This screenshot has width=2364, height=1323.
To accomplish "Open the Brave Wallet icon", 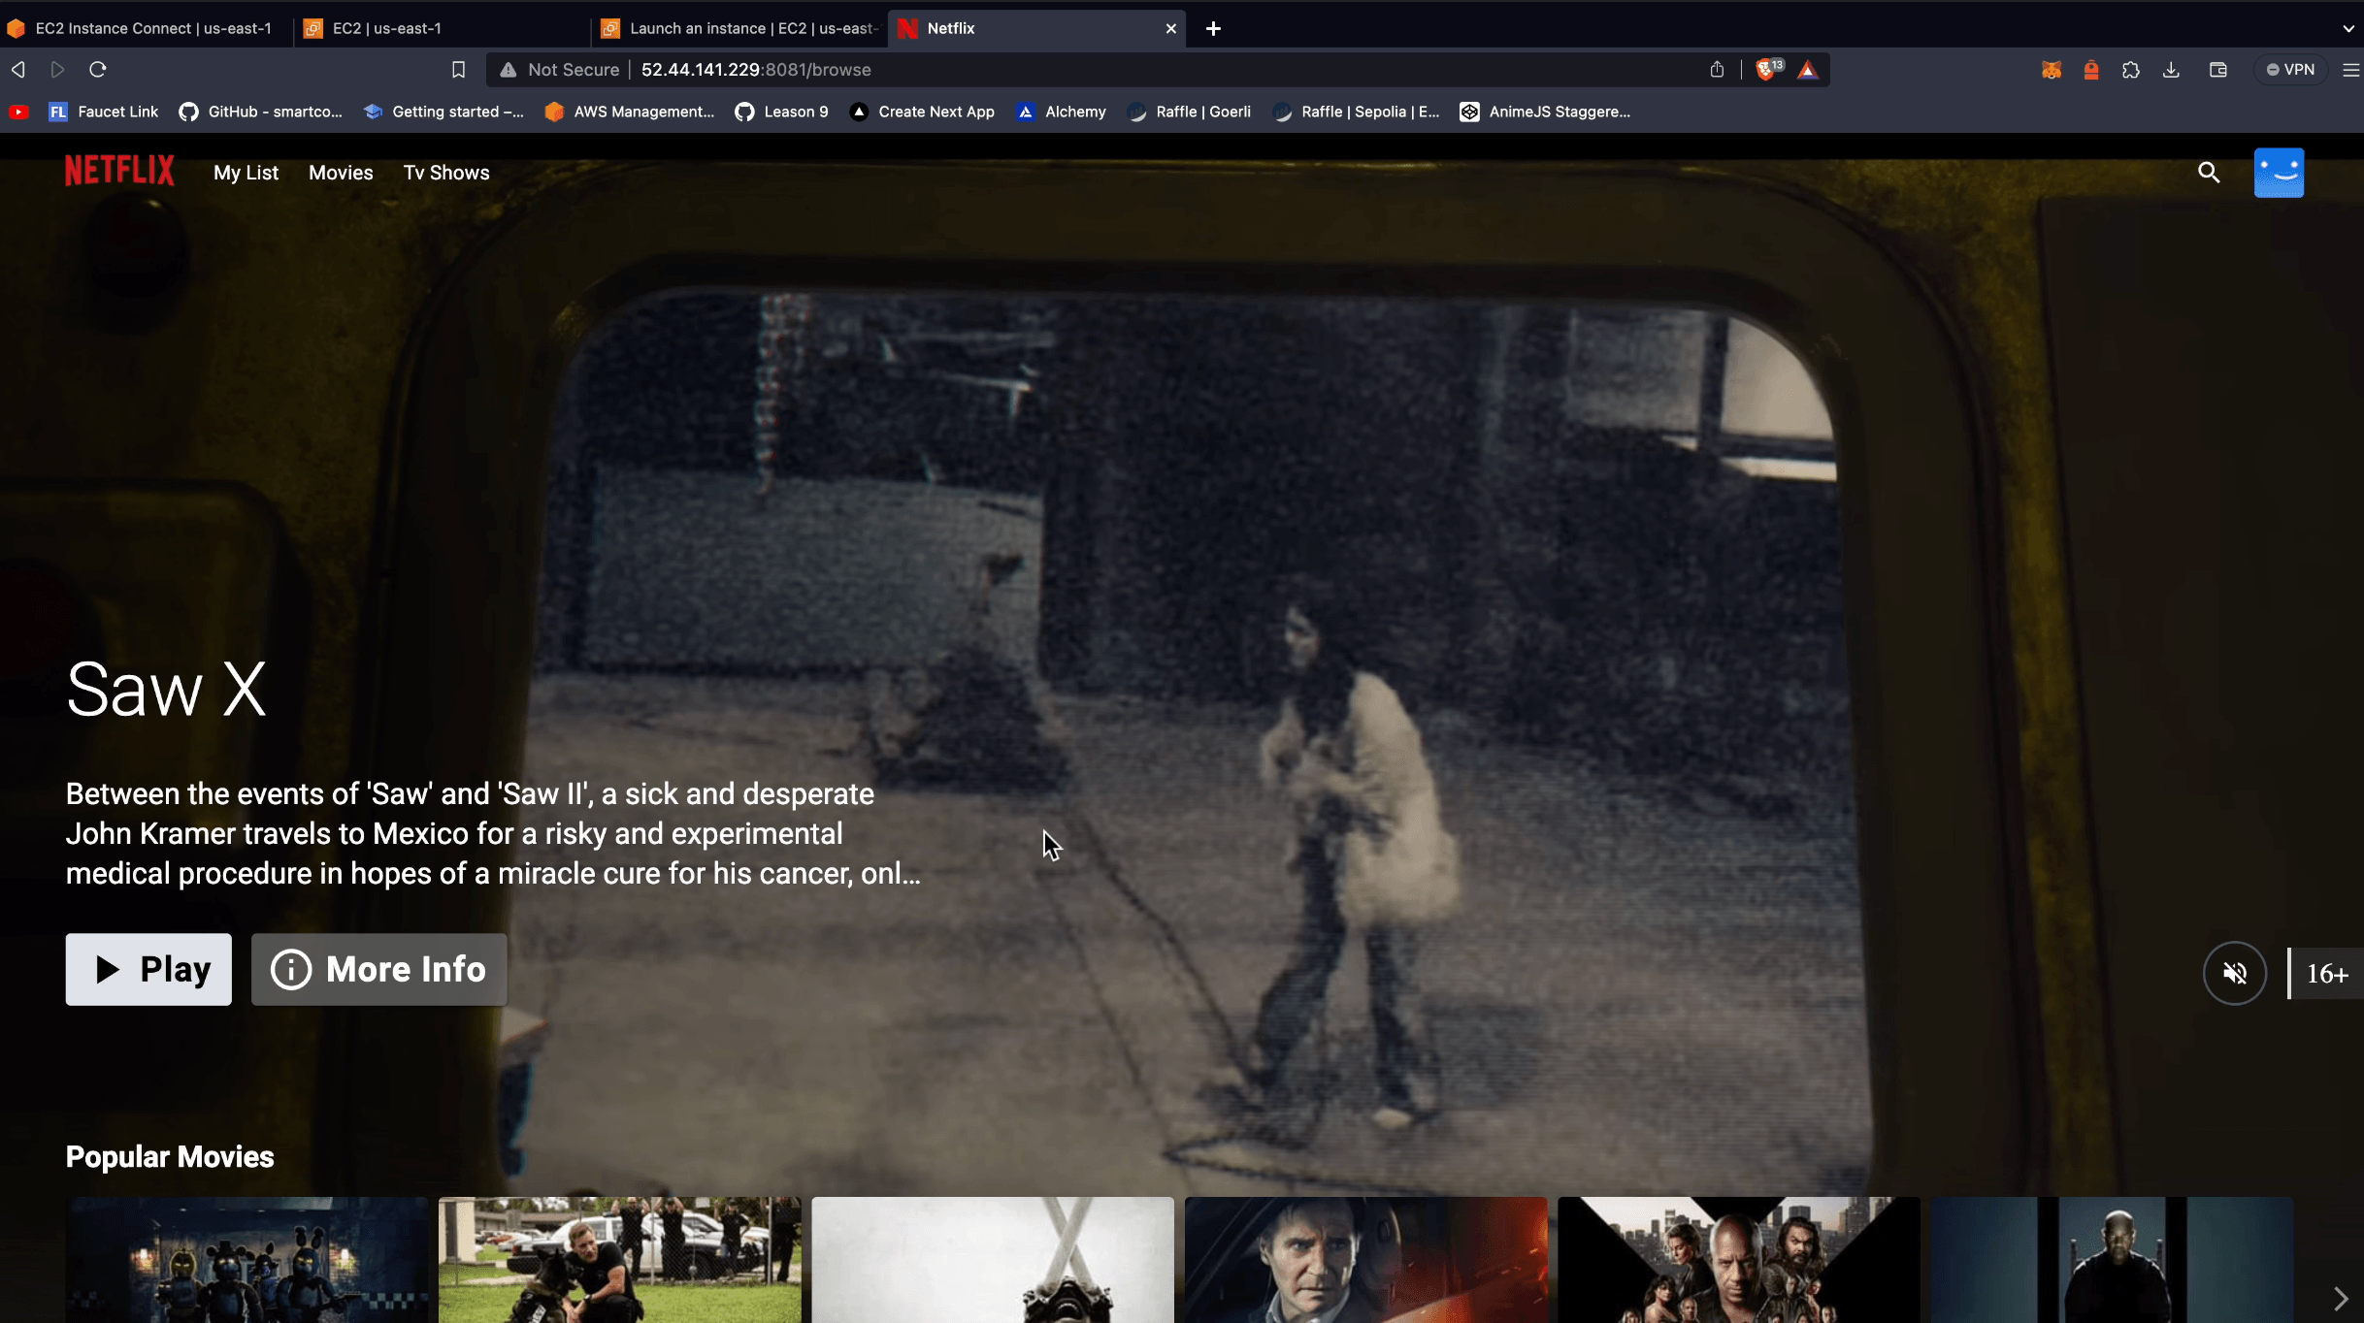I will tap(2218, 70).
